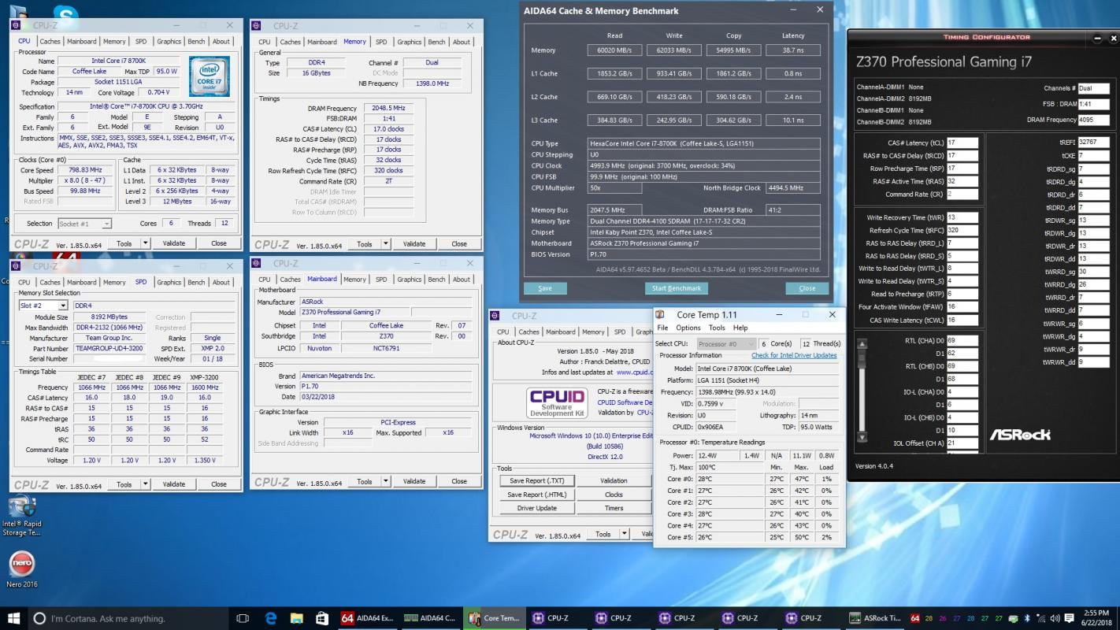Click scrollbar up arrow in Timing Configurator
Image resolution: width=1120 pixels, height=630 pixels.
[862, 343]
